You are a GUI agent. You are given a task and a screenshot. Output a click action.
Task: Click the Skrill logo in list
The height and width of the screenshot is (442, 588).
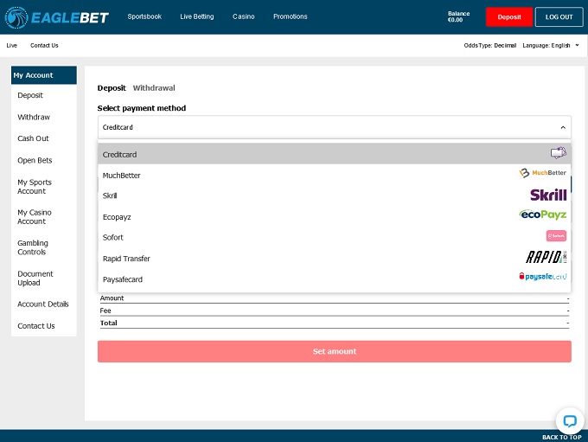click(548, 195)
